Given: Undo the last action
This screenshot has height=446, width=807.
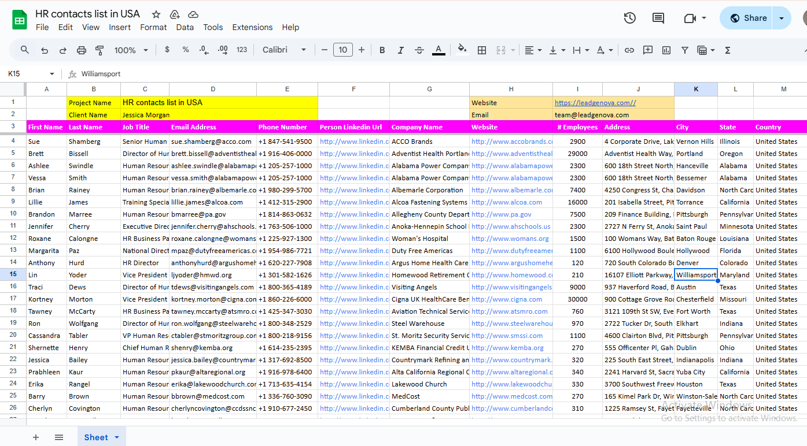Looking at the screenshot, I should tap(45, 50).
